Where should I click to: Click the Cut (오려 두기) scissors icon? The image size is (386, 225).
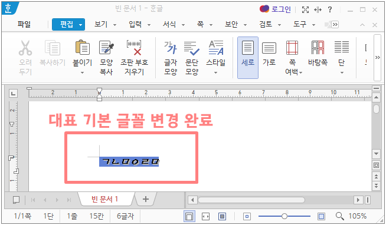25,48
